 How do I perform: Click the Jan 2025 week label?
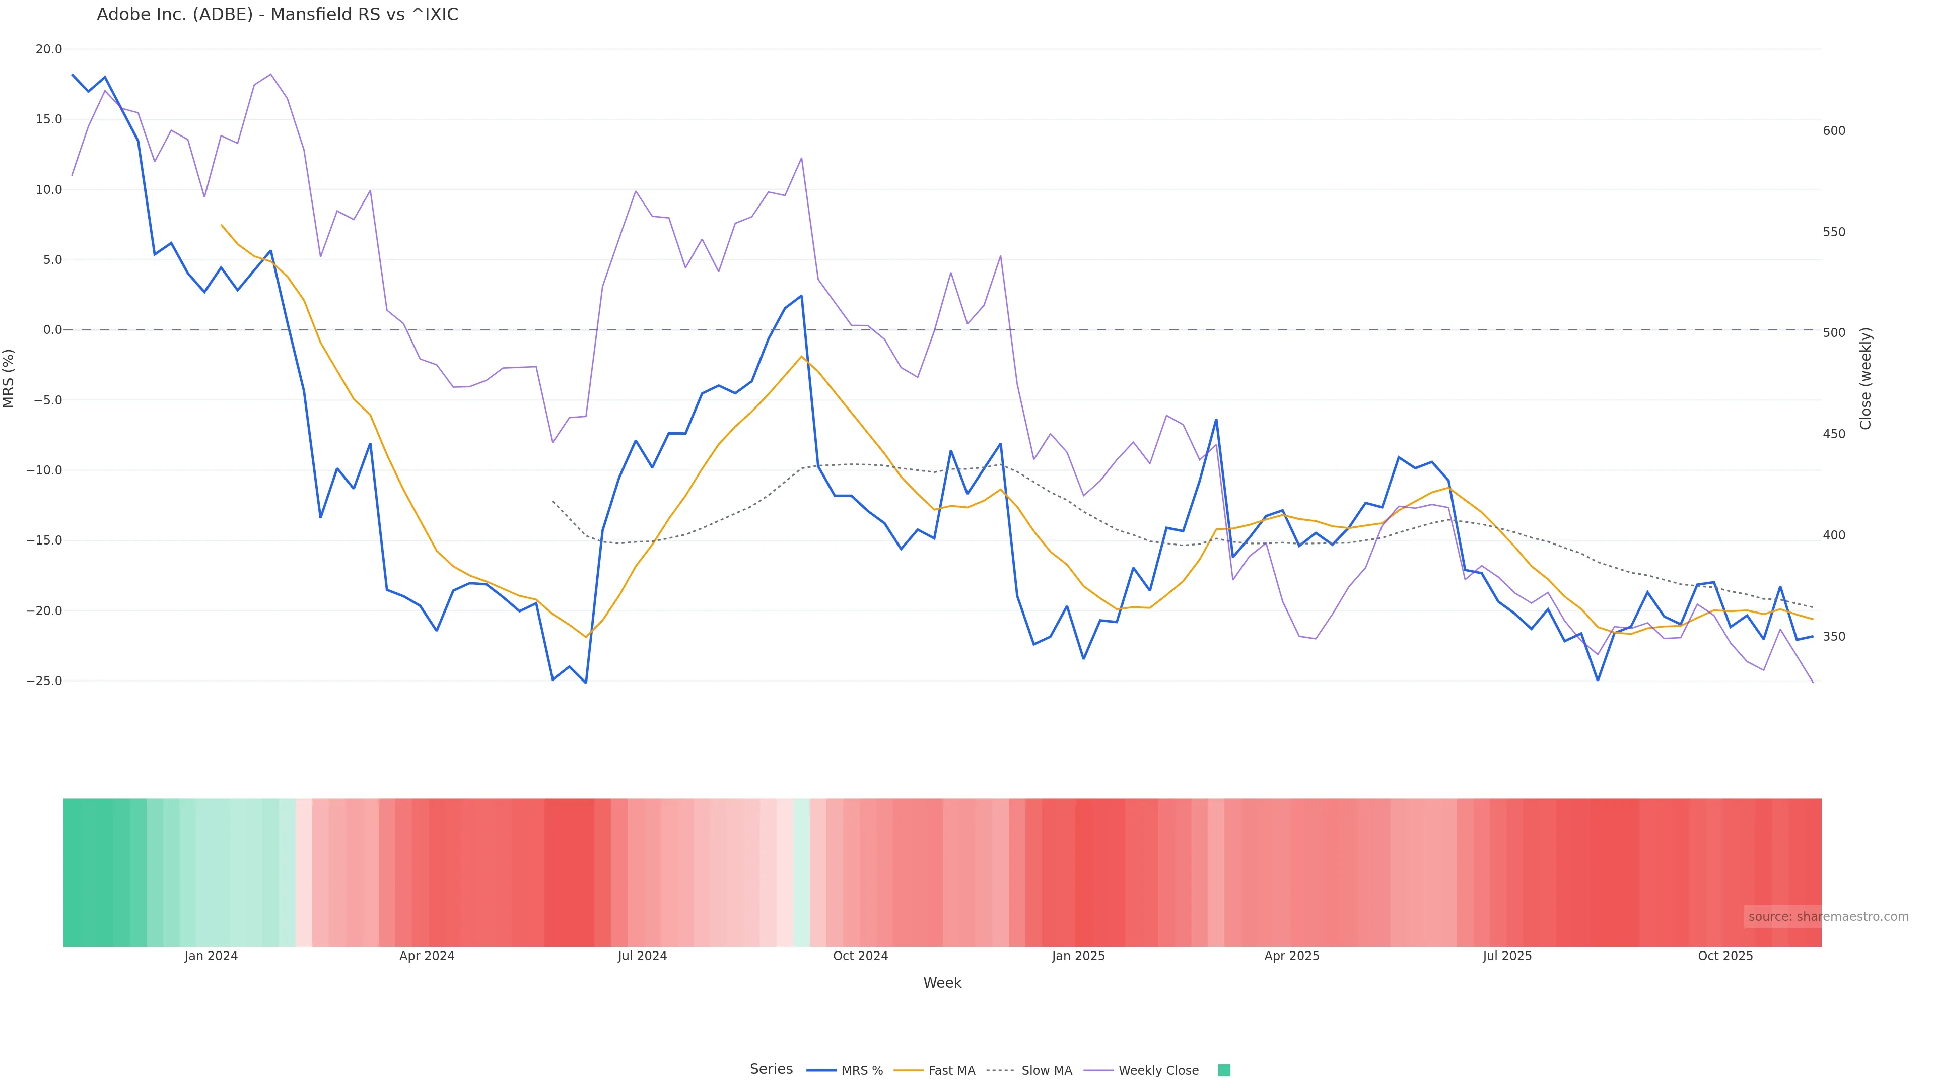[1078, 956]
